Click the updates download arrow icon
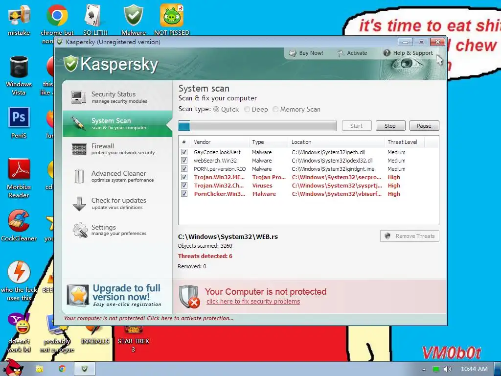The image size is (501, 376). (x=79, y=204)
